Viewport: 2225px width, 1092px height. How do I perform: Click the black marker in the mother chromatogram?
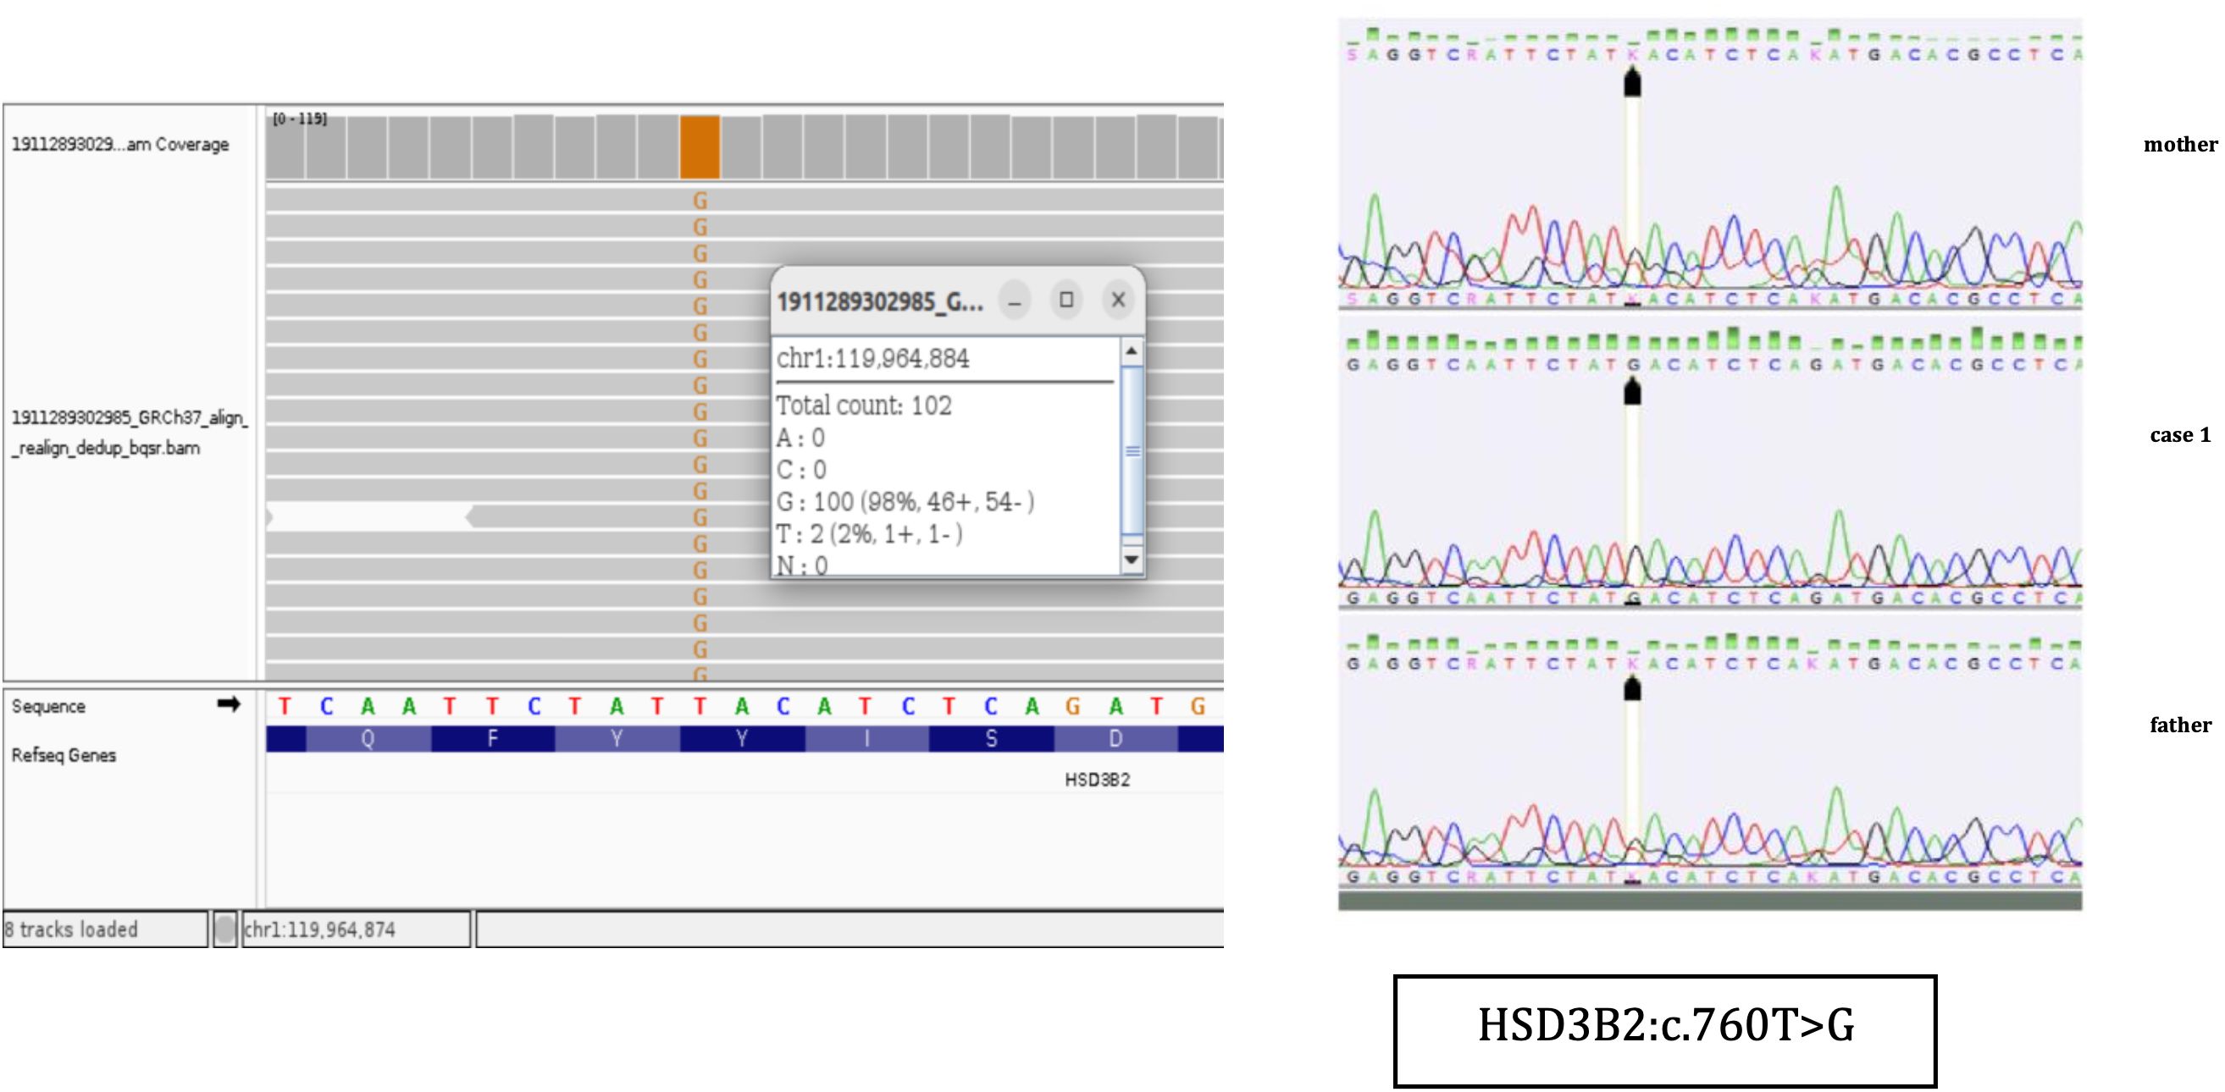point(1631,85)
